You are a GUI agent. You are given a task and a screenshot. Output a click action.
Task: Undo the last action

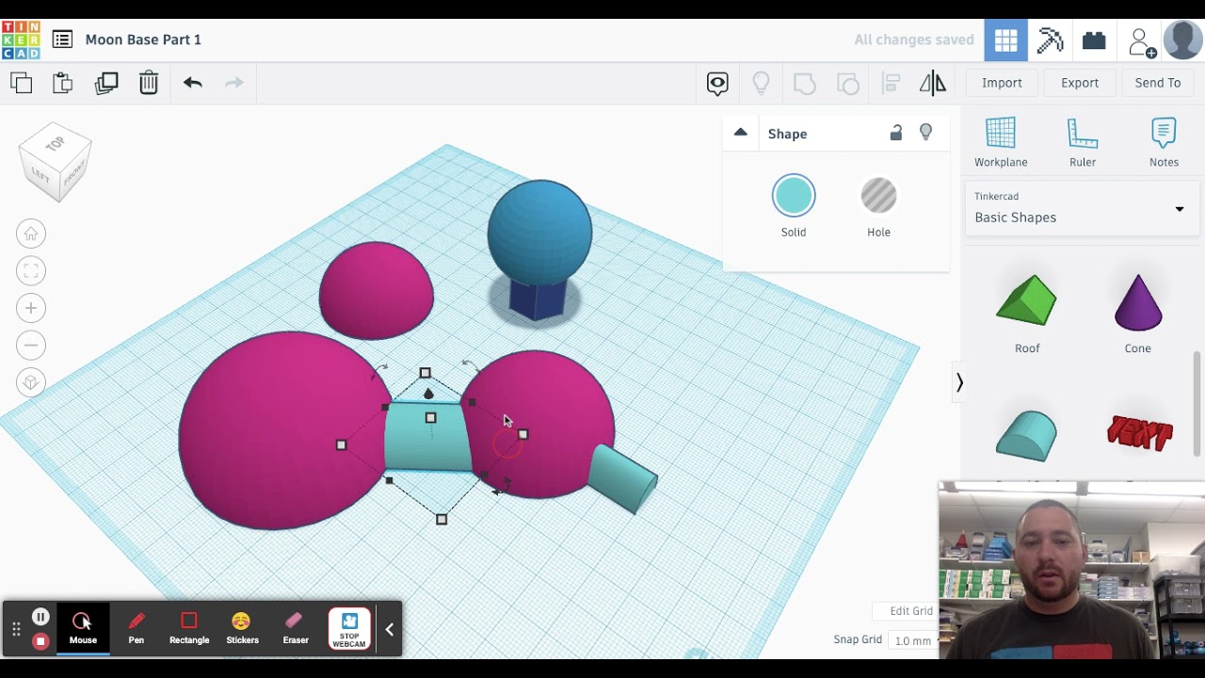[193, 83]
